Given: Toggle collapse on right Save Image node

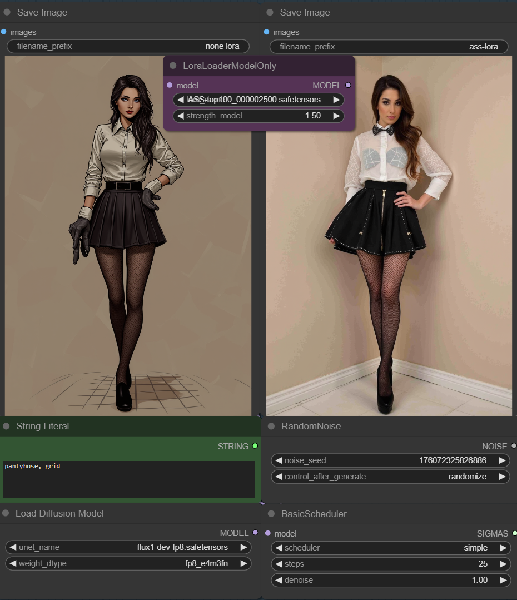Looking at the screenshot, I should [270, 12].
